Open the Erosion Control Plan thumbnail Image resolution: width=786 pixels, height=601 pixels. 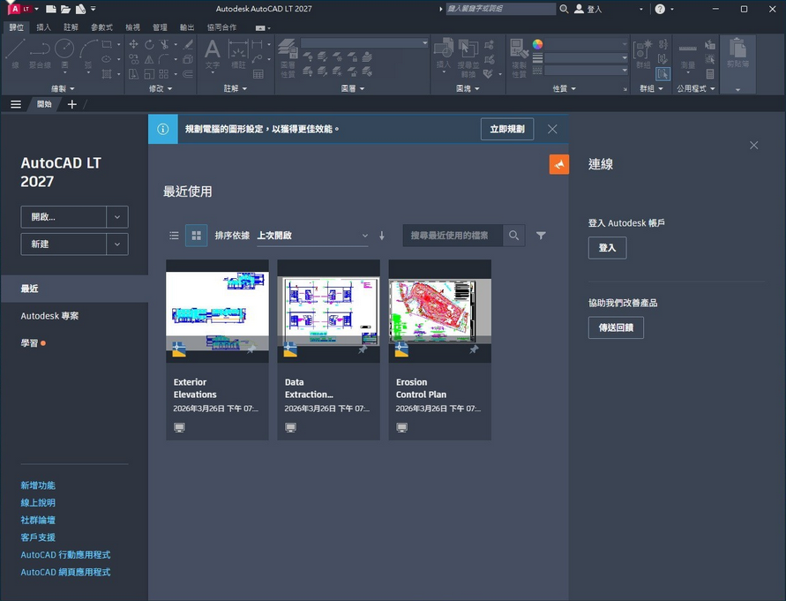[439, 311]
